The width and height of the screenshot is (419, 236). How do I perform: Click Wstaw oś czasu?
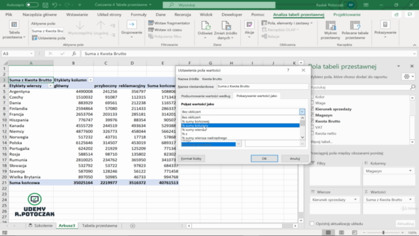coord(165,29)
